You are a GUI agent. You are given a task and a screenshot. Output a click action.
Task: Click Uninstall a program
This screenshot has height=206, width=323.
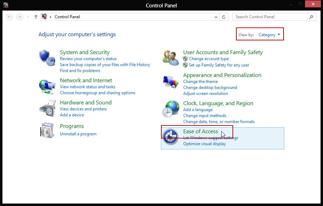[78, 134]
